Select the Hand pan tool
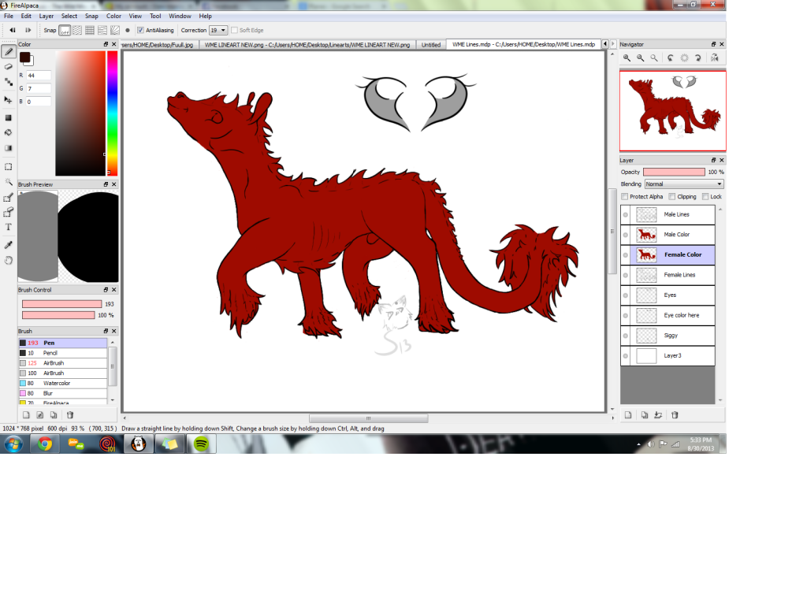The width and height of the screenshot is (807, 605). (9, 260)
